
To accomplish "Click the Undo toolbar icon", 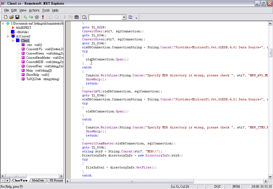I will pos(51,17).
